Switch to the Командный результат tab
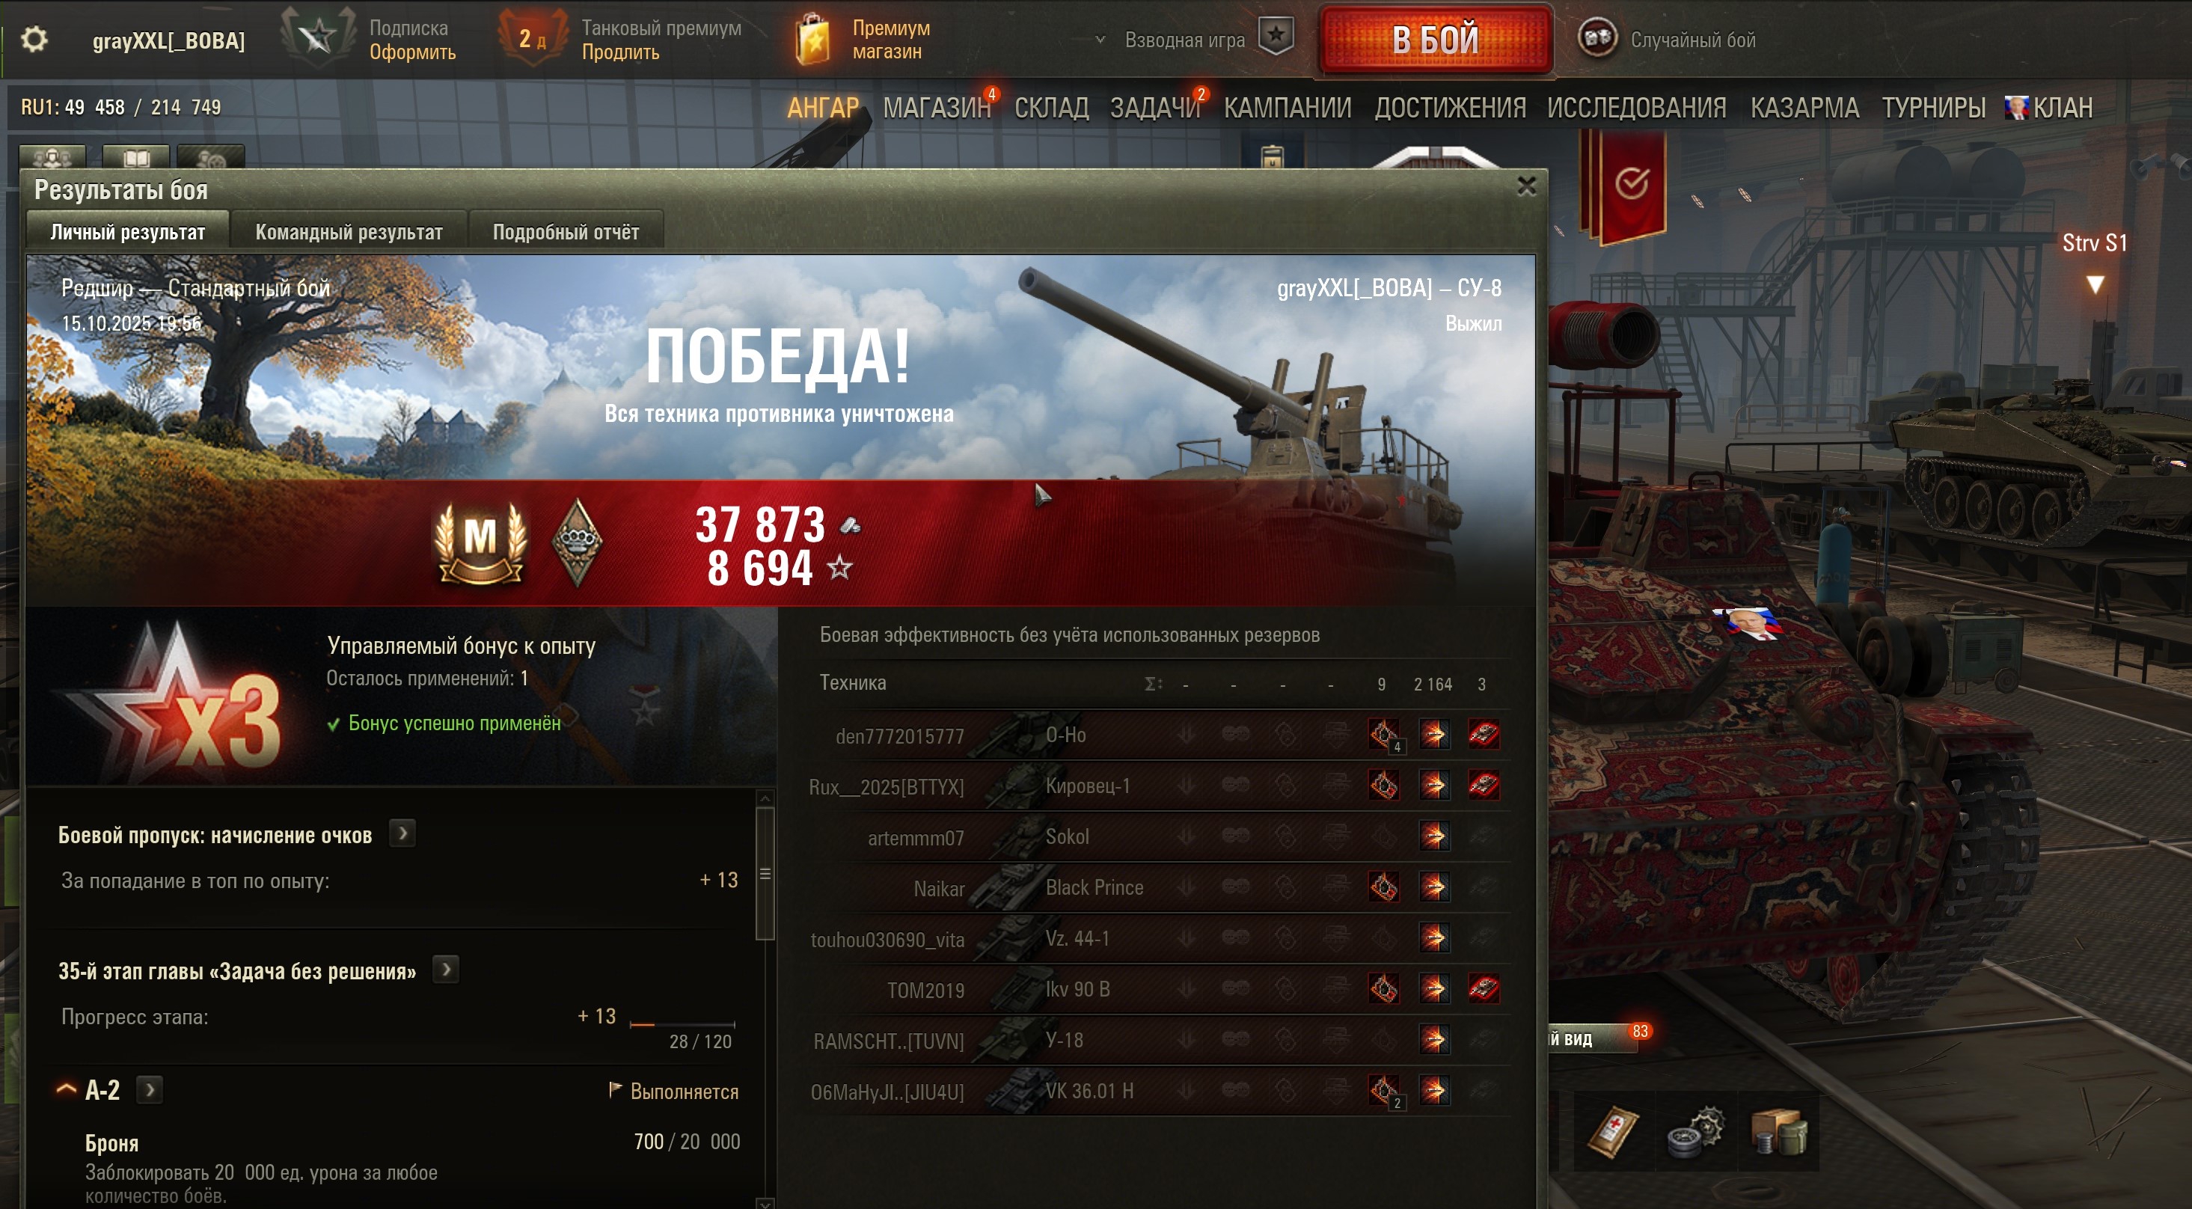Image resolution: width=2192 pixels, height=1209 pixels. [349, 232]
